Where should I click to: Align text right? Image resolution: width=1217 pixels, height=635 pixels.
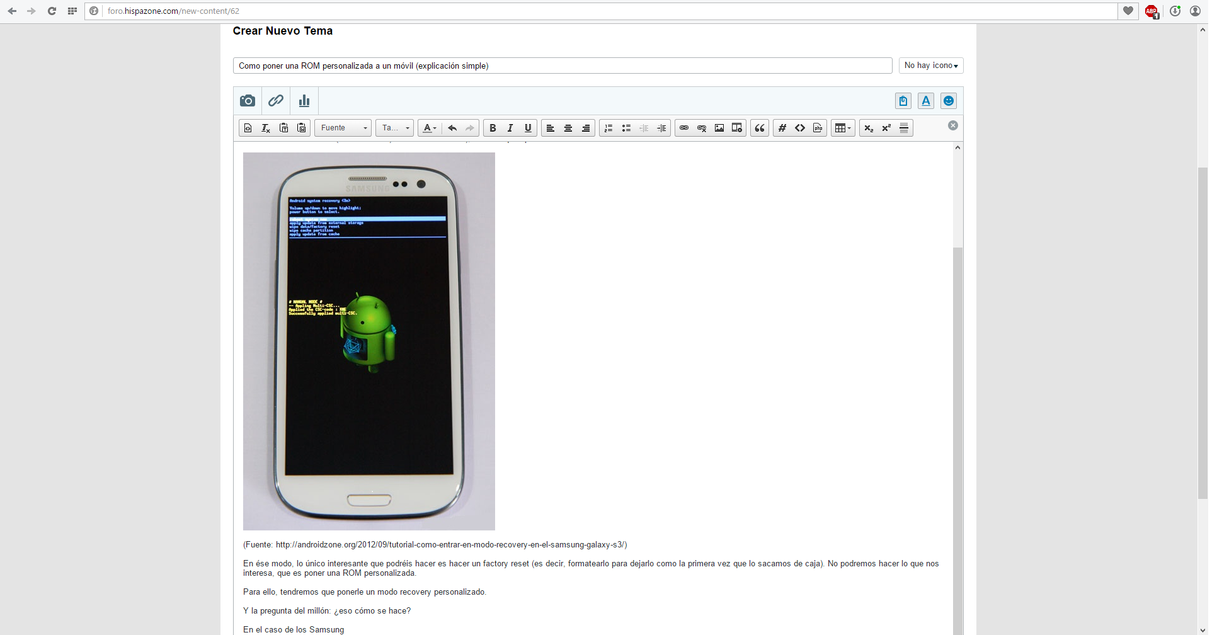[x=586, y=128]
